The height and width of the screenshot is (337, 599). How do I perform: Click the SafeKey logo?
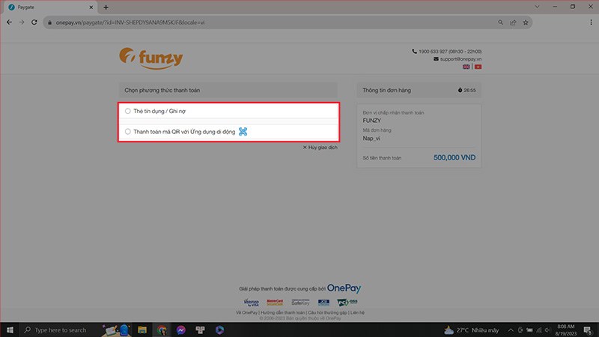300,303
